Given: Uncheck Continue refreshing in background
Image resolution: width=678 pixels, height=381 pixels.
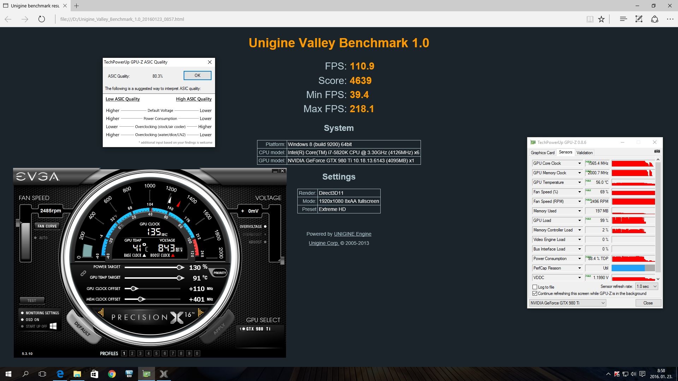Looking at the screenshot, I should pyautogui.click(x=535, y=294).
